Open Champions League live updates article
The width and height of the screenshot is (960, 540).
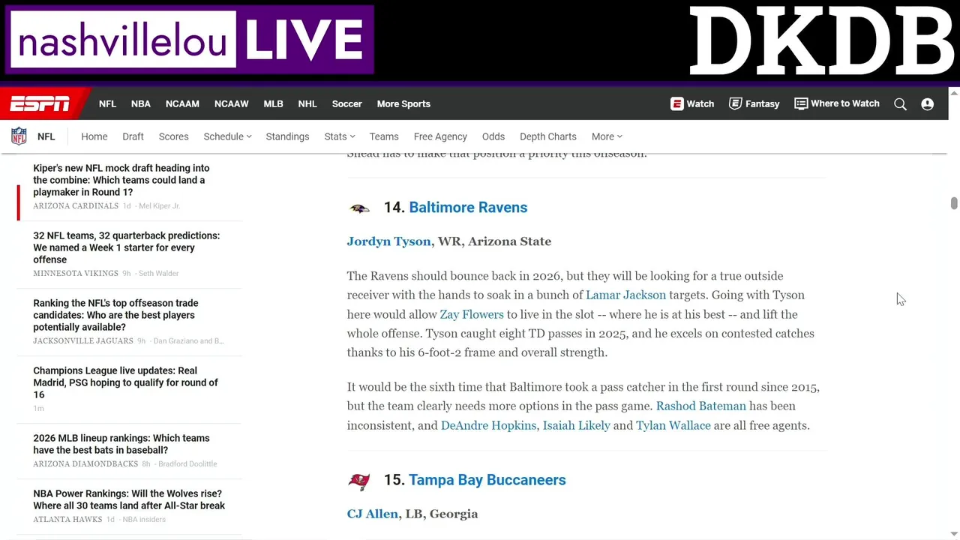click(125, 382)
